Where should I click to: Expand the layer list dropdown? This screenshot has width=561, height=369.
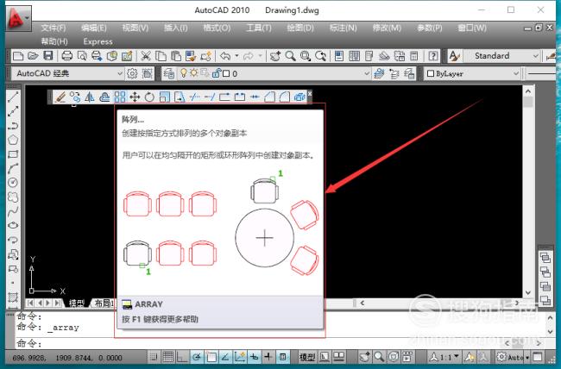(367, 73)
